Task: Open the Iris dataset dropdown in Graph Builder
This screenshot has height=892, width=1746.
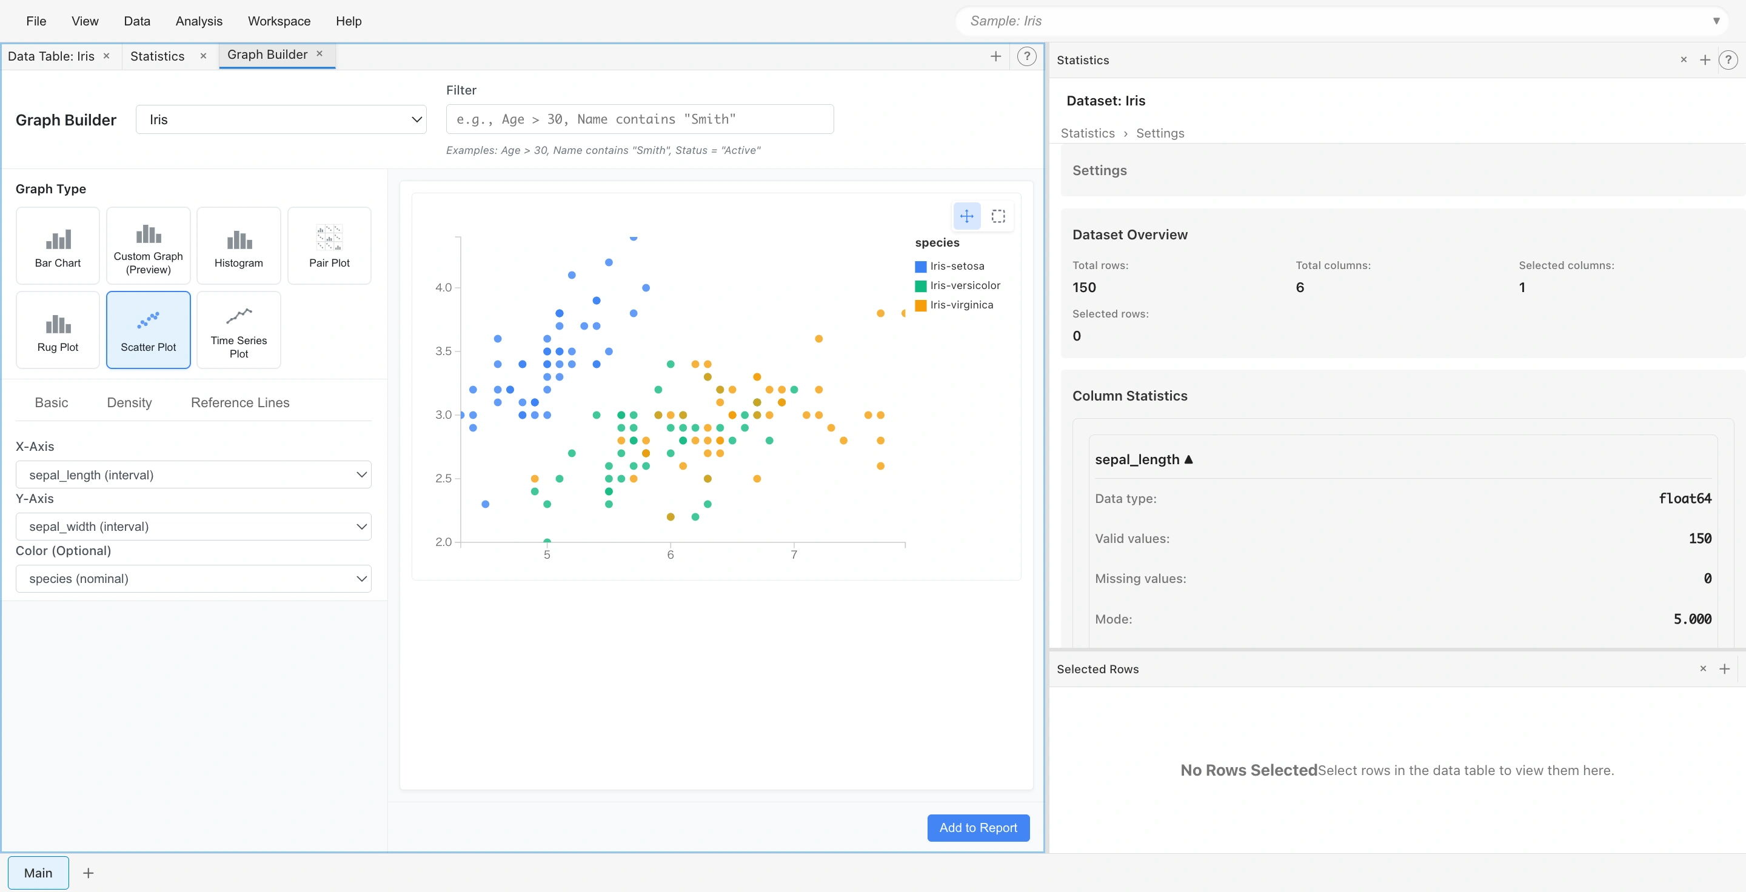Action: [281, 119]
